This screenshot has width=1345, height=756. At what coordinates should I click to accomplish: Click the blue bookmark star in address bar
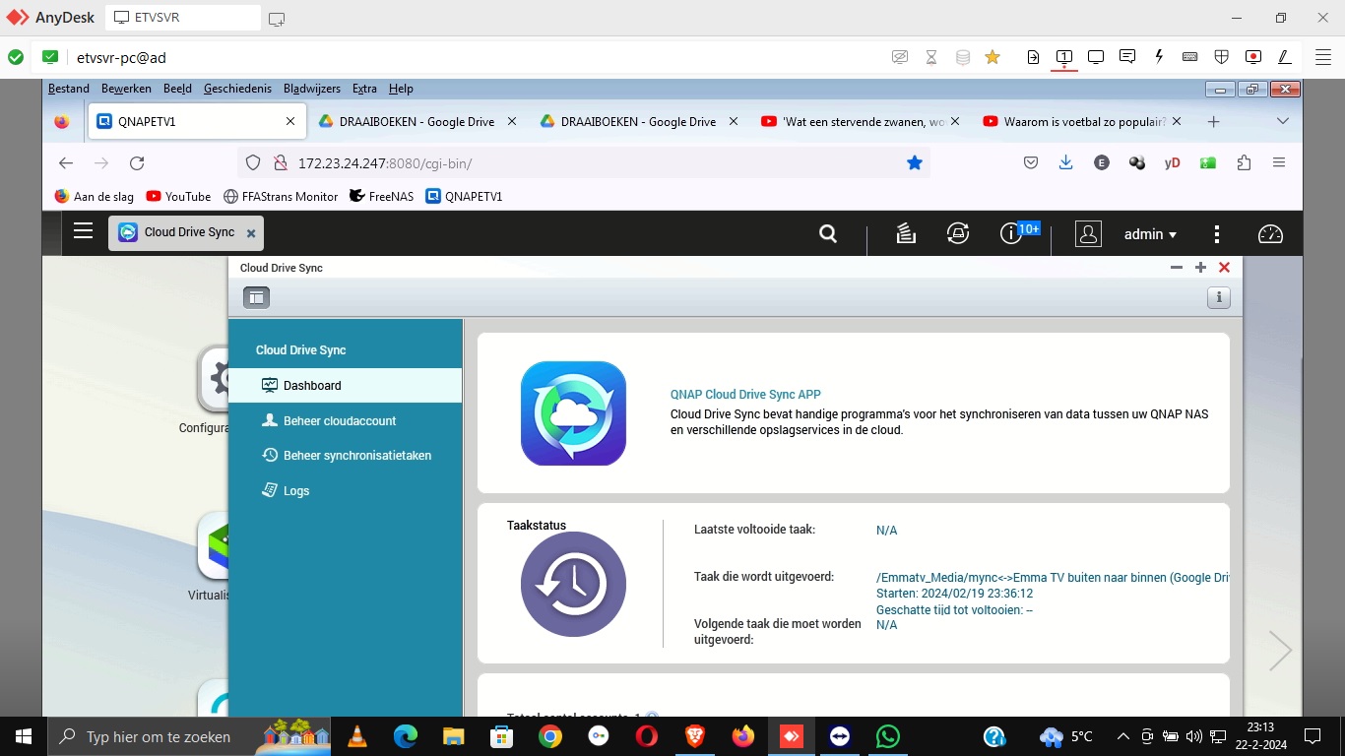(915, 163)
